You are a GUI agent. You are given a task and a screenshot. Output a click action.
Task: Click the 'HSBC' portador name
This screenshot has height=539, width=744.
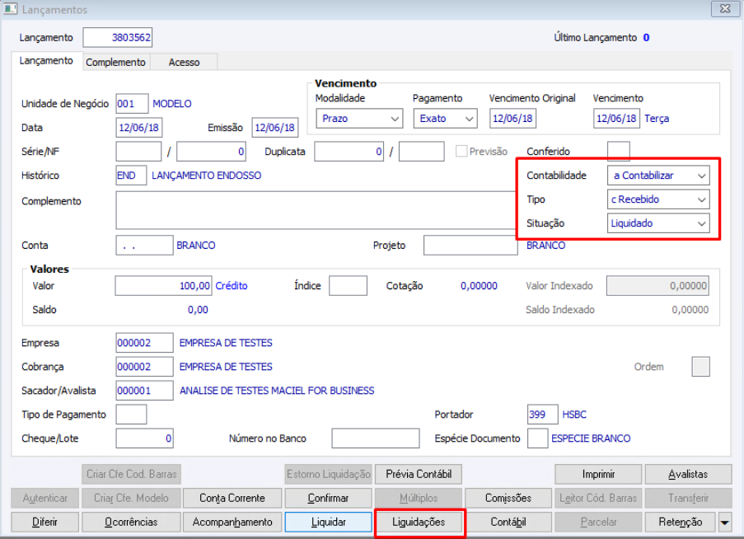point(574,415)
